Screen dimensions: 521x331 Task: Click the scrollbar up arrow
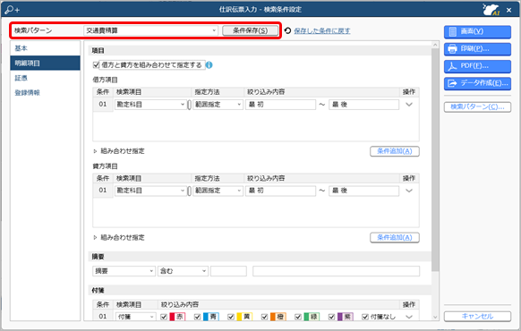click(435, 45)
